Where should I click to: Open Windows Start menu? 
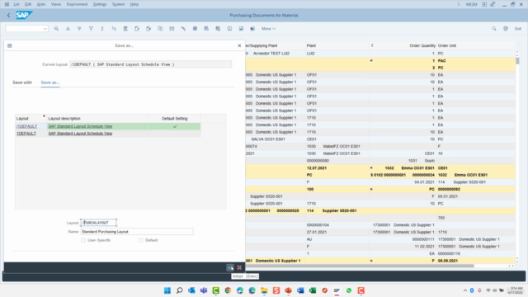pos(167,290)
